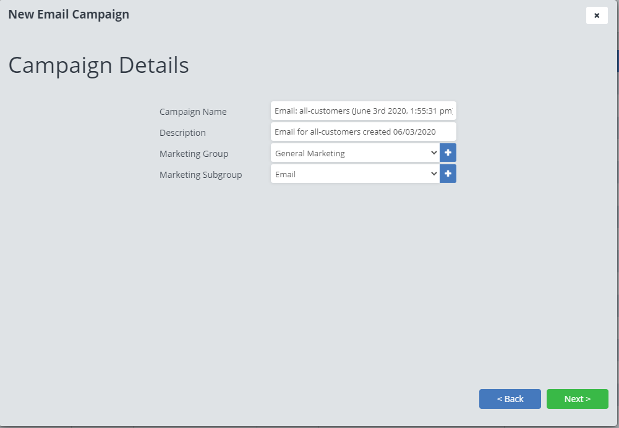Expand the Marketing Subgroup dropdown
Image resolution: width=619 pixels, height=428 pixels.
(355, 174)
